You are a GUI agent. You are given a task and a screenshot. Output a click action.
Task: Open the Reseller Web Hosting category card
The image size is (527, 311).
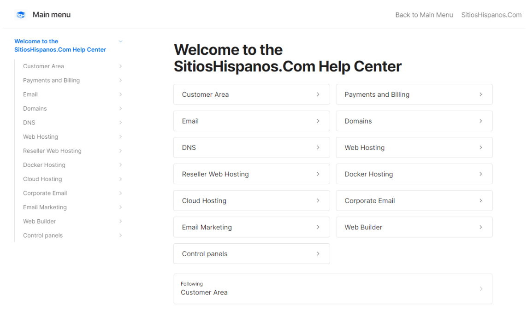252,174
